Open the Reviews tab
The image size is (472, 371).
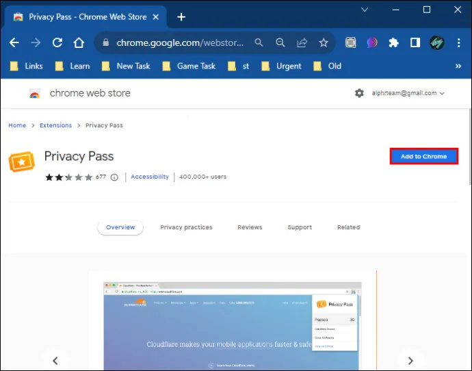pos(250,227)
